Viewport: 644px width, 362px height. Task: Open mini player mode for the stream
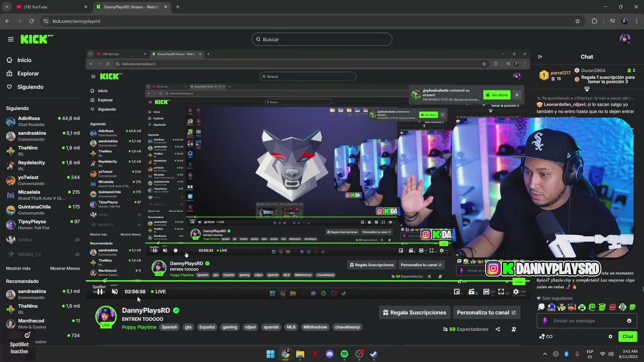(x=457, y=292)
